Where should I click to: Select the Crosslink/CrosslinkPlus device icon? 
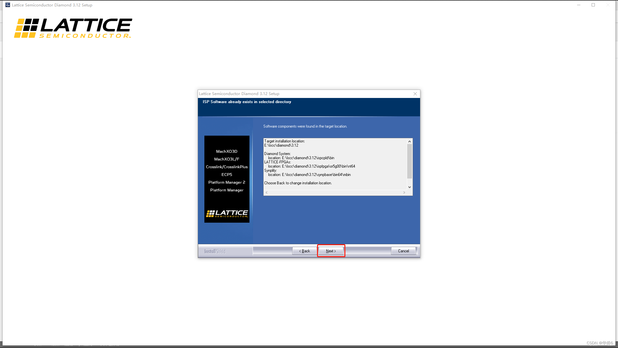pyautogui.click(x=226, y=167)
